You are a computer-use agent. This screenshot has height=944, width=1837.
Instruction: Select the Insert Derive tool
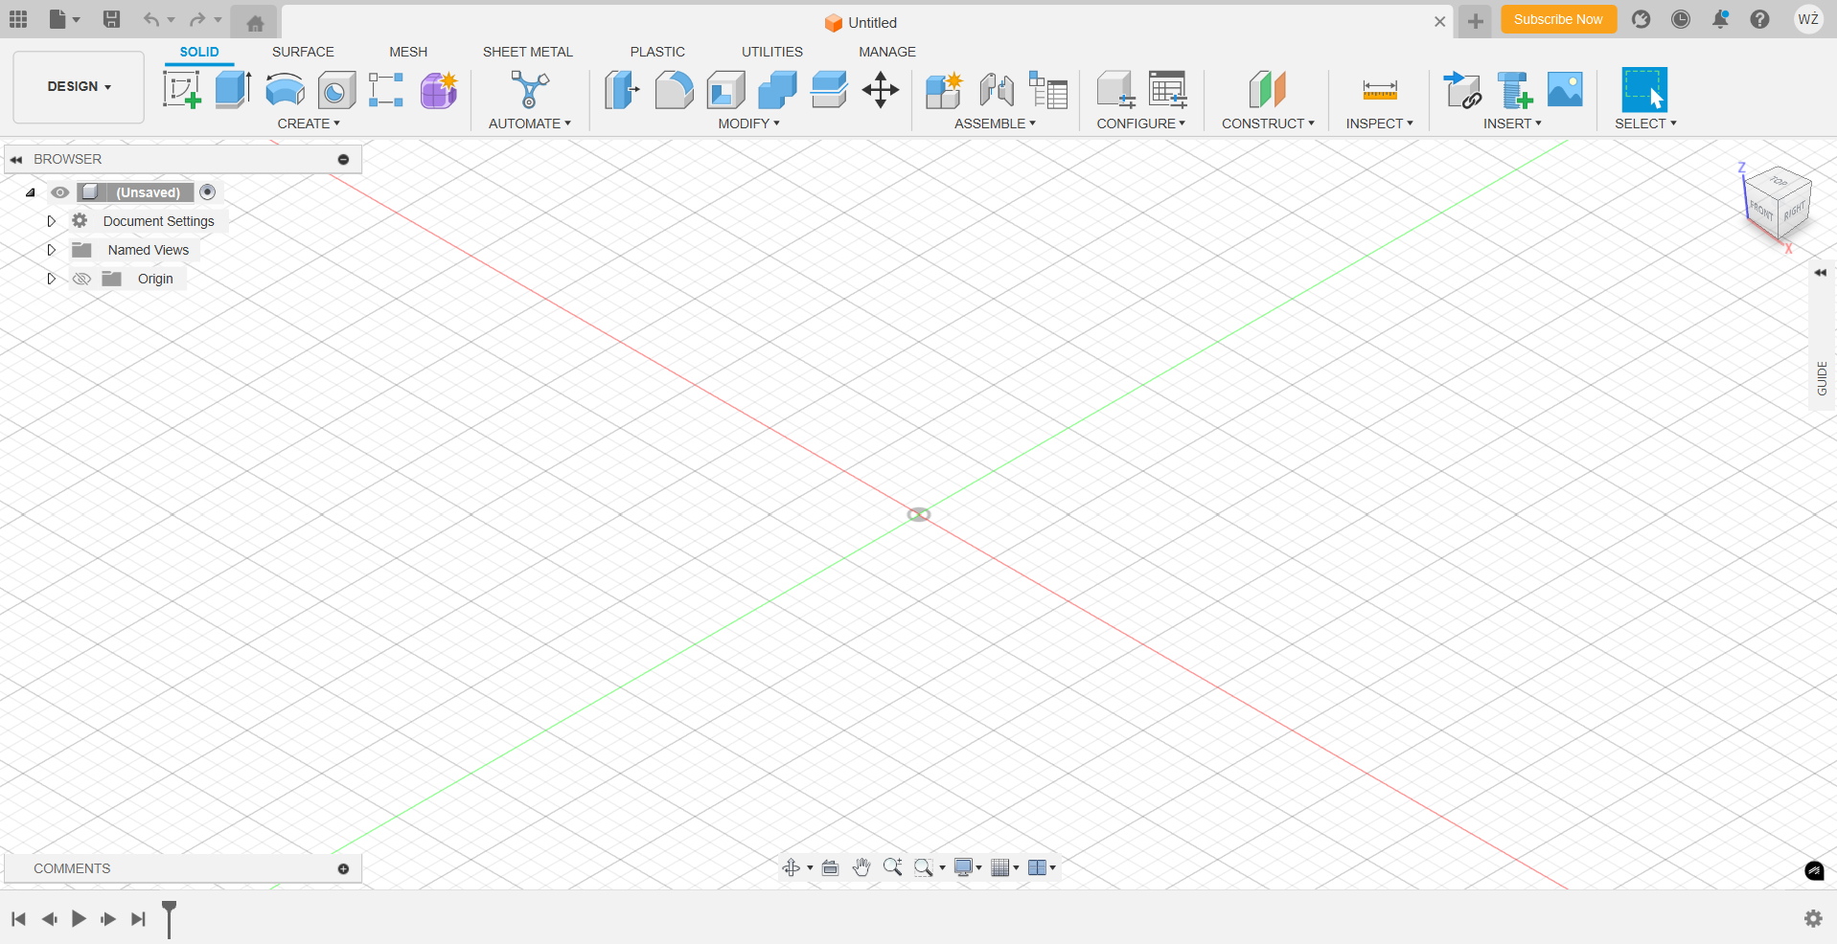click(x=1462, y=90)
